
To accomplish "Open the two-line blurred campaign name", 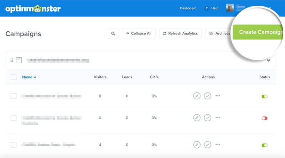I will point(51,120).
